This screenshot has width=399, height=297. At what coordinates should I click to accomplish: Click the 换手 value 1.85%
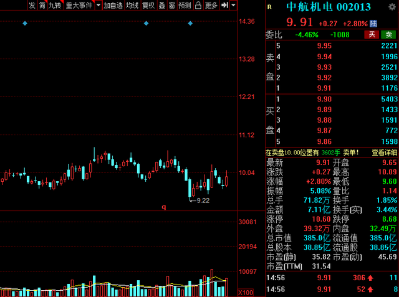click(387, 200)
